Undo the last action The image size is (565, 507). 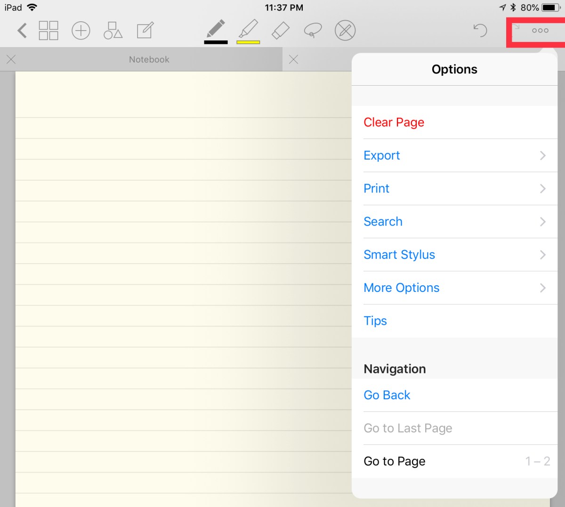coord(480,31)
